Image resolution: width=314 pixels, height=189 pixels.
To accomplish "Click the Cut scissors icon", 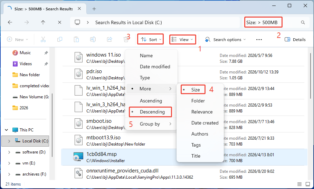I will point(43,39).
